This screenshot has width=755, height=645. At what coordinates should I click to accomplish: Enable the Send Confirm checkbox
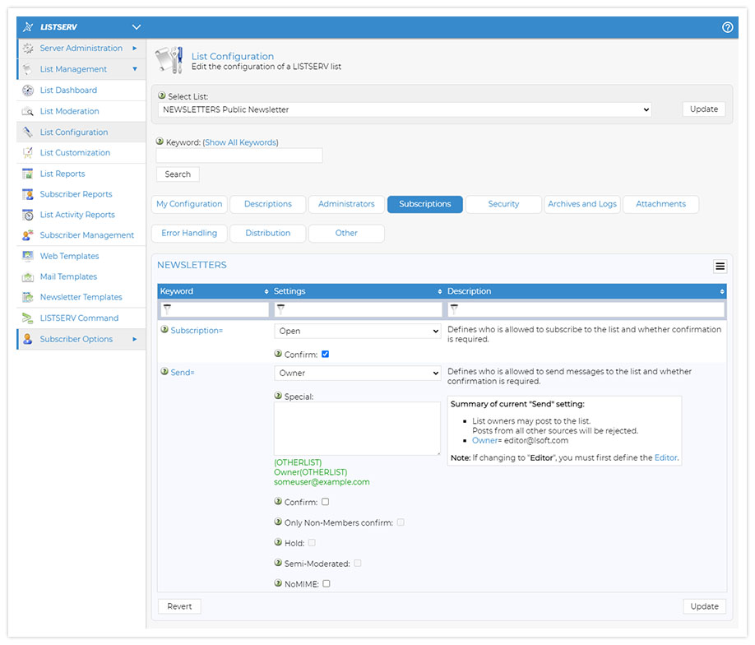(x=326, y=502)
